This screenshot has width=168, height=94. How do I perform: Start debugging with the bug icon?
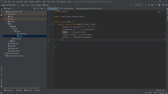[x=149, y=5]
